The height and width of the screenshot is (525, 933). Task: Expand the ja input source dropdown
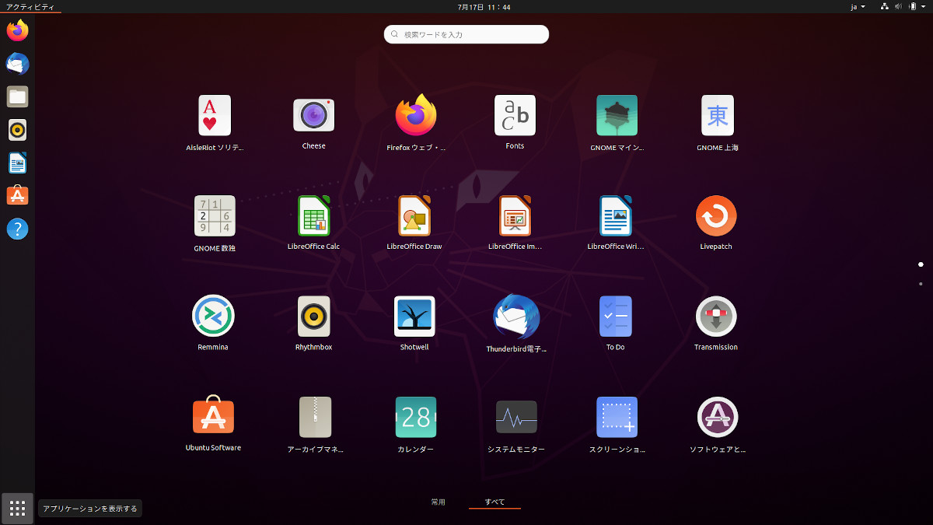pyautogui.click(x=858, y=6)
